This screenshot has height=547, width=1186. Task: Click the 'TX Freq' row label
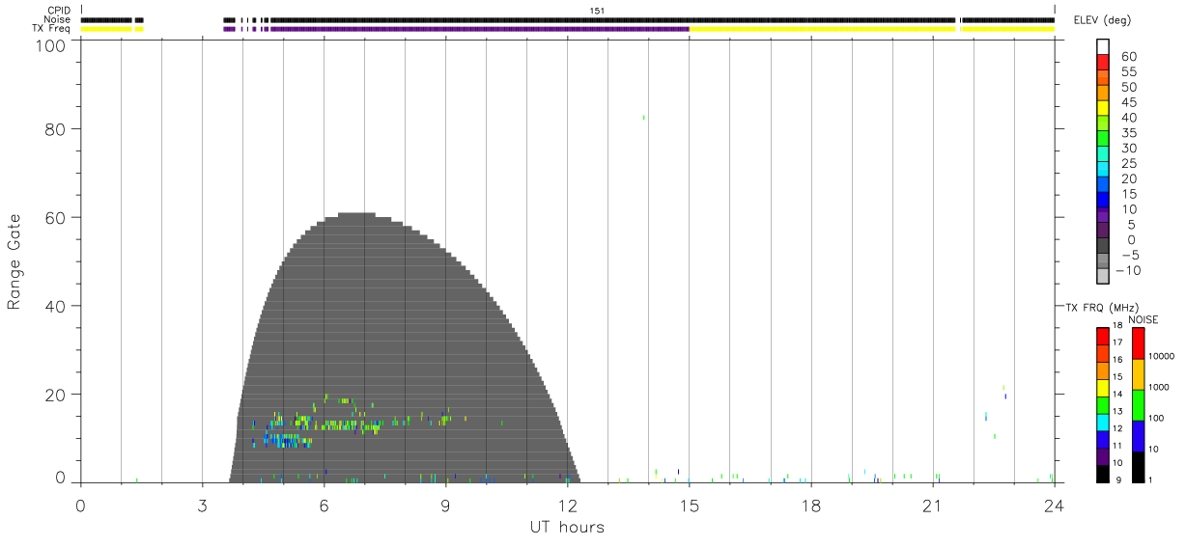pyautogui.click(x=53, y=29)
